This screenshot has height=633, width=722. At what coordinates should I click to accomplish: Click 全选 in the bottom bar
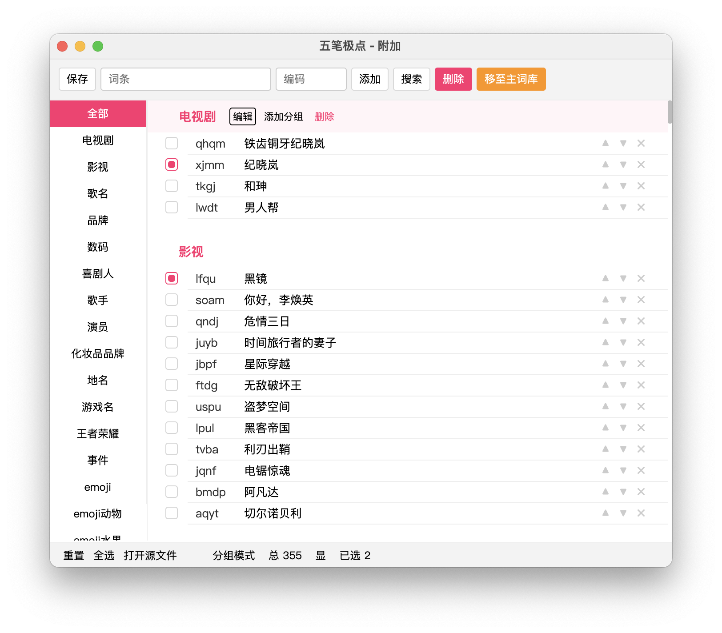104,556
